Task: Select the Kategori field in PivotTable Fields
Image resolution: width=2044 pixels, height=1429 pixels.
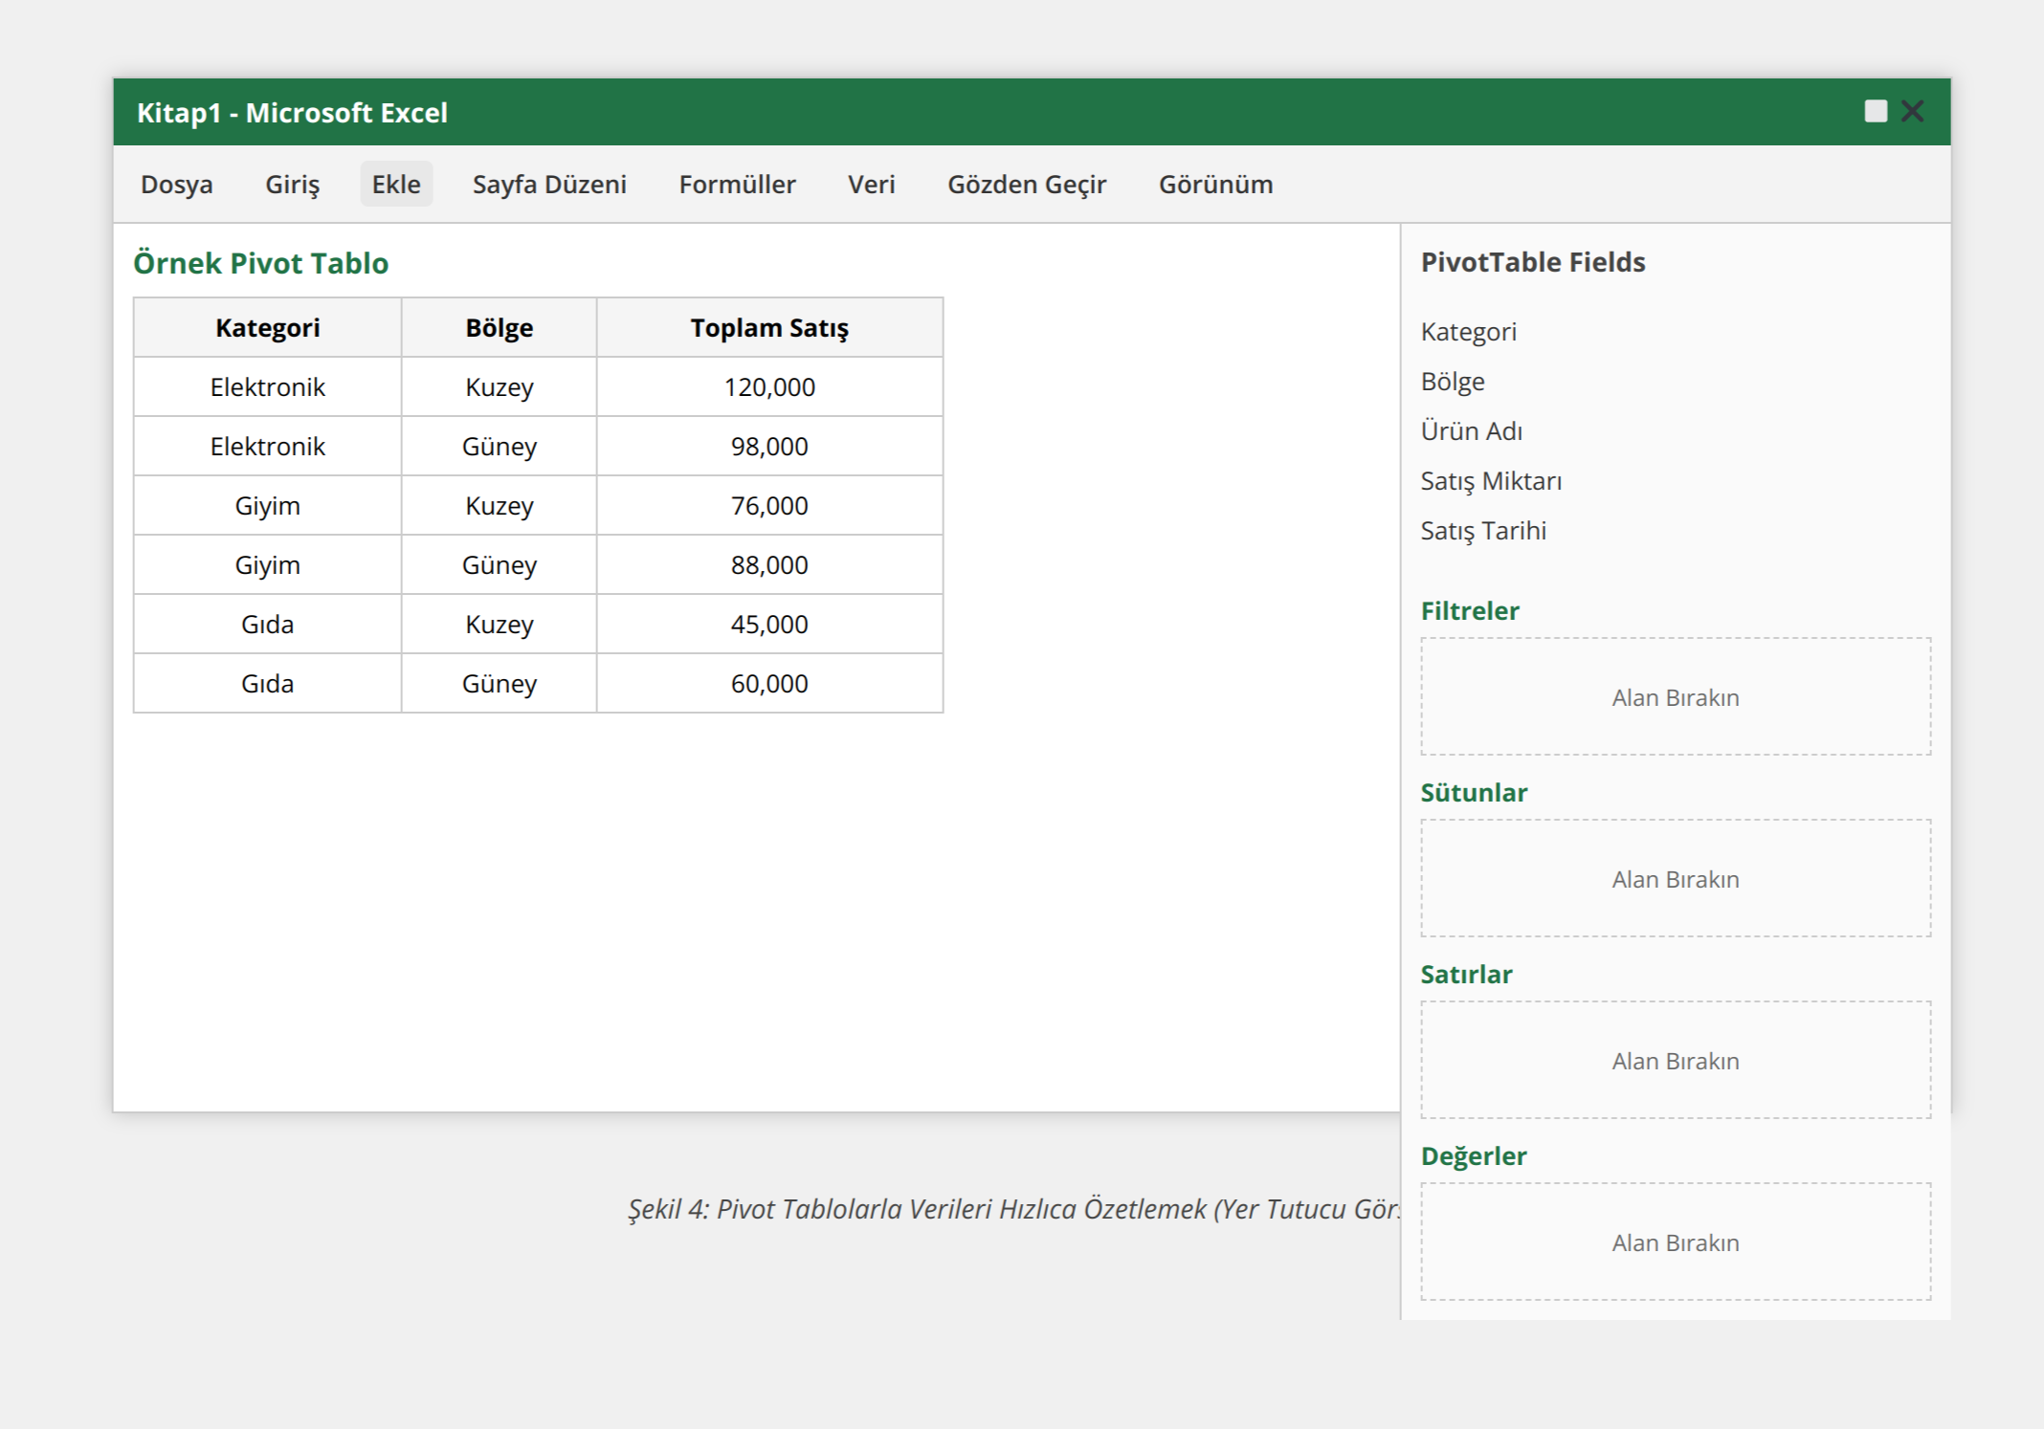Action: coord(1468,332)
